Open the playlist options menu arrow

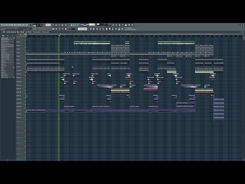2,32
